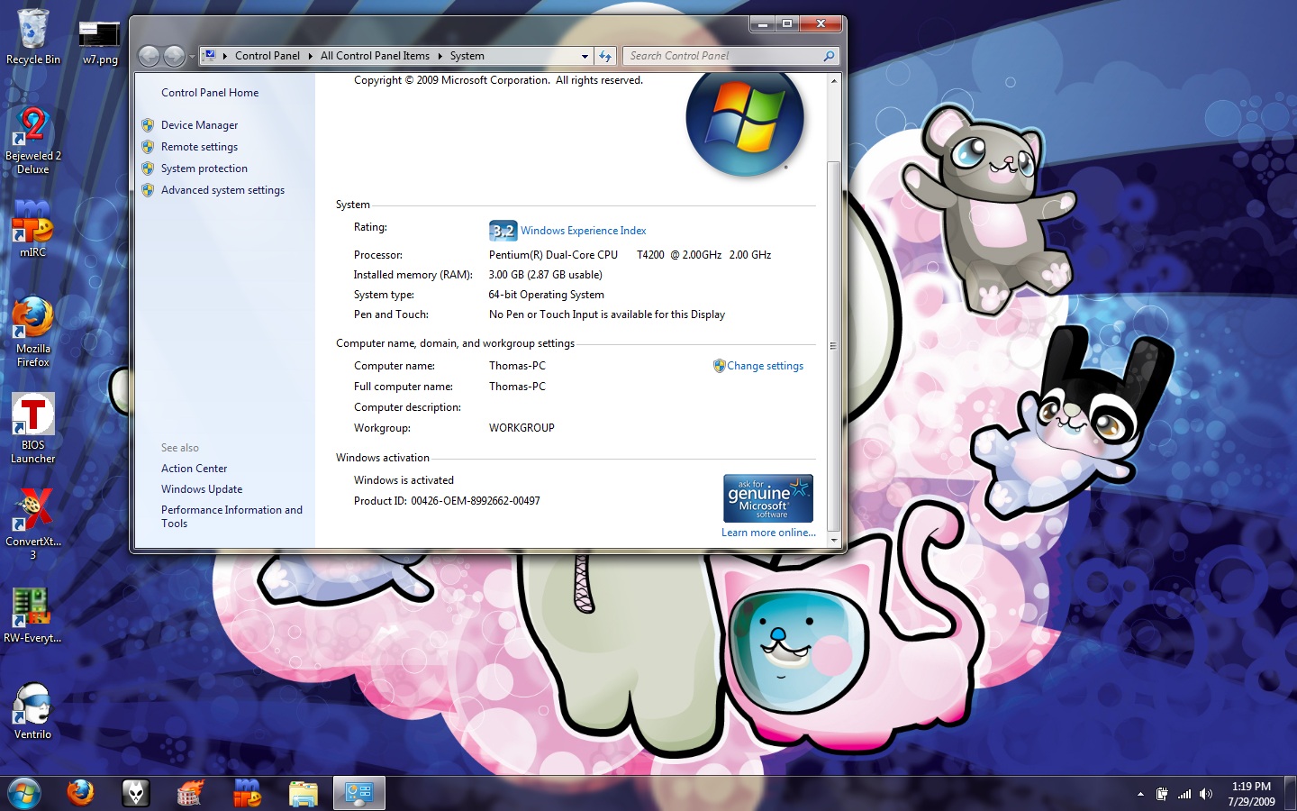Viewport: 1297px width, 811px height.
Task: Click the search magnifier icon
Action: pos(829,56)
